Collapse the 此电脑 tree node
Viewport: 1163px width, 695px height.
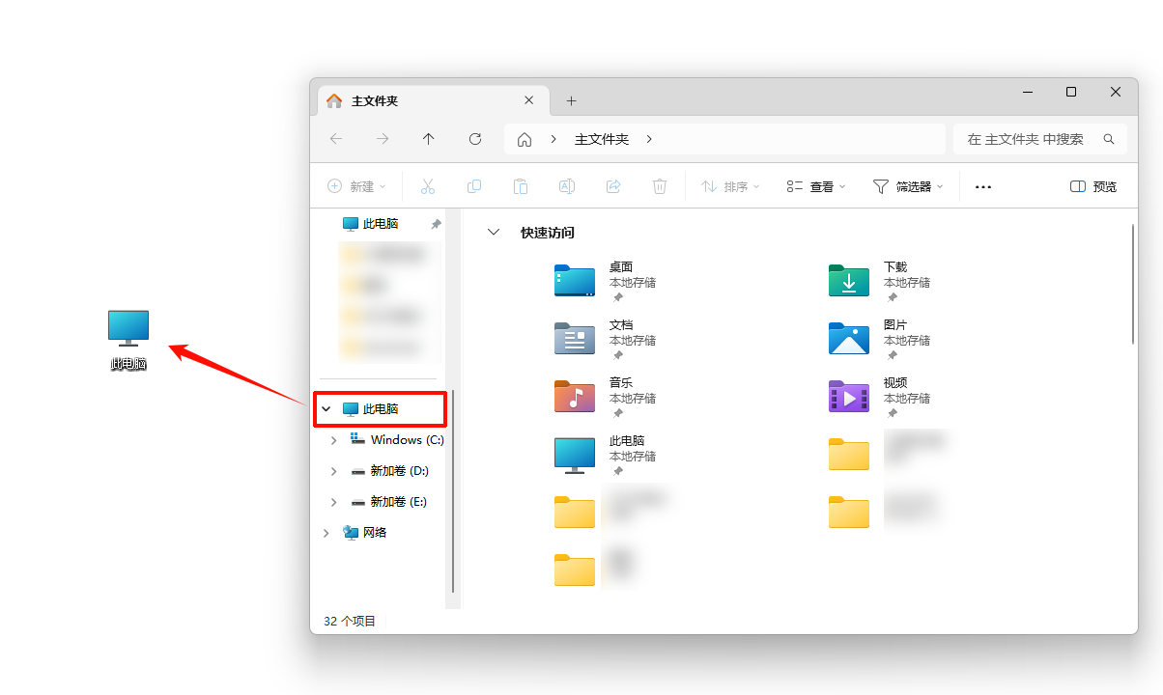(x=326, y=409)
